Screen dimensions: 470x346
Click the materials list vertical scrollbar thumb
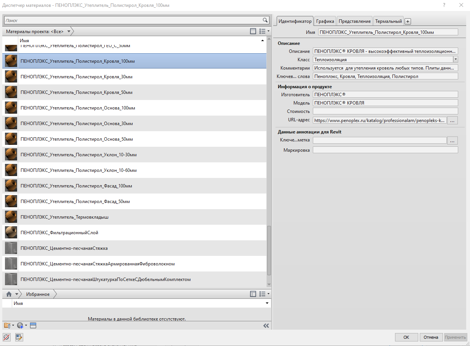pos(269,251)
